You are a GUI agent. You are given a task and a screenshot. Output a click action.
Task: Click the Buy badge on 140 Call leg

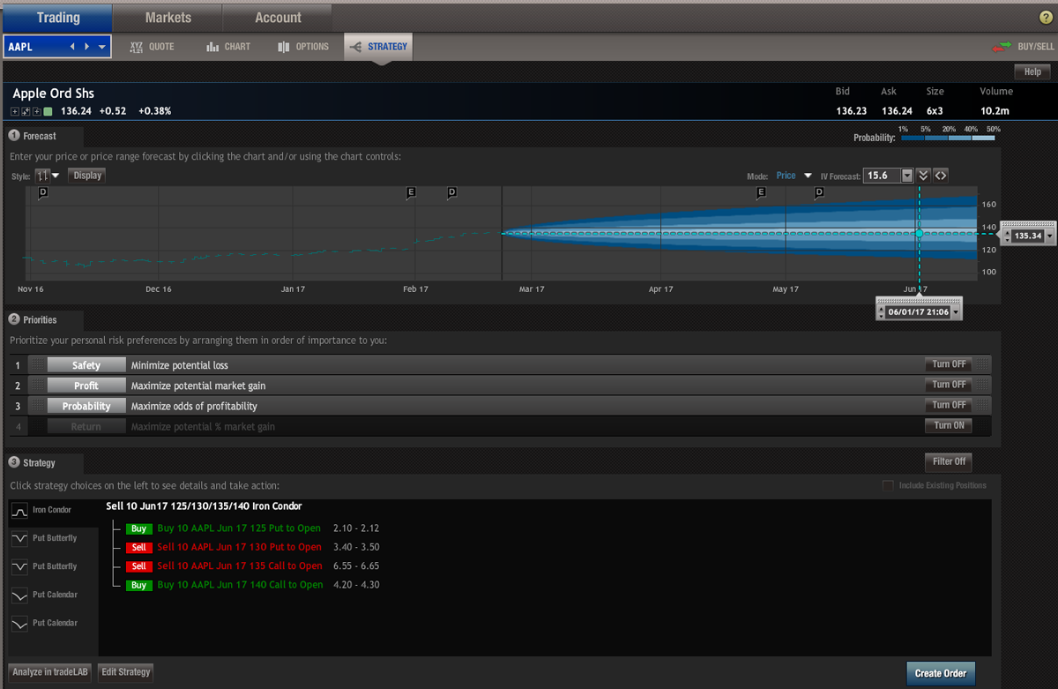[139, 585]
